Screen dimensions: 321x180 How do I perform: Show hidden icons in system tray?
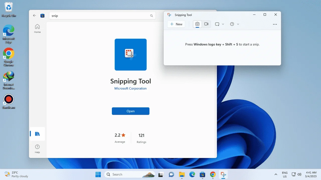pos(276,174)
